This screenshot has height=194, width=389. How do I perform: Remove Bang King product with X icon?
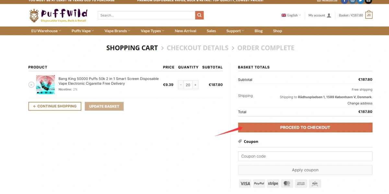point(31,85)
